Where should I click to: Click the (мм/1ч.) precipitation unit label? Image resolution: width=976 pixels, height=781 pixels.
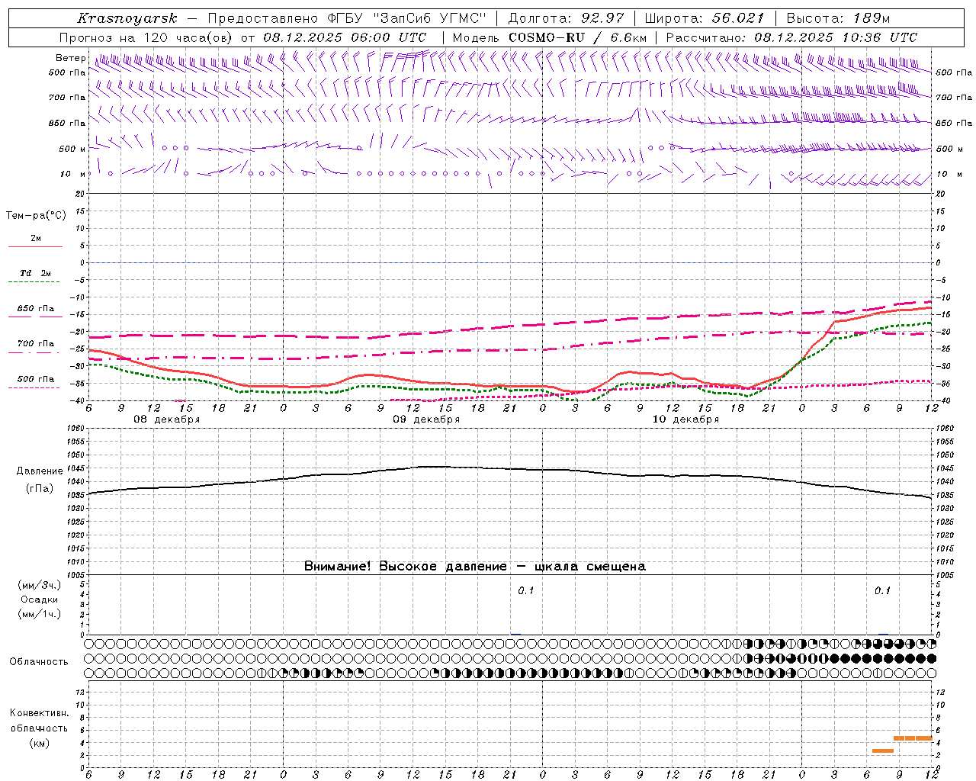pos(40,614)
